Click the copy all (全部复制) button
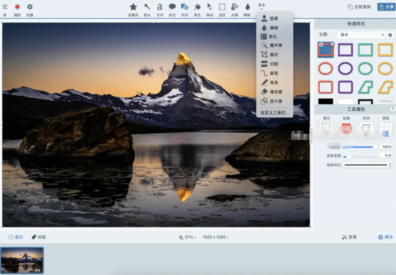Screen dimensions: 396x275 [359, 7]
